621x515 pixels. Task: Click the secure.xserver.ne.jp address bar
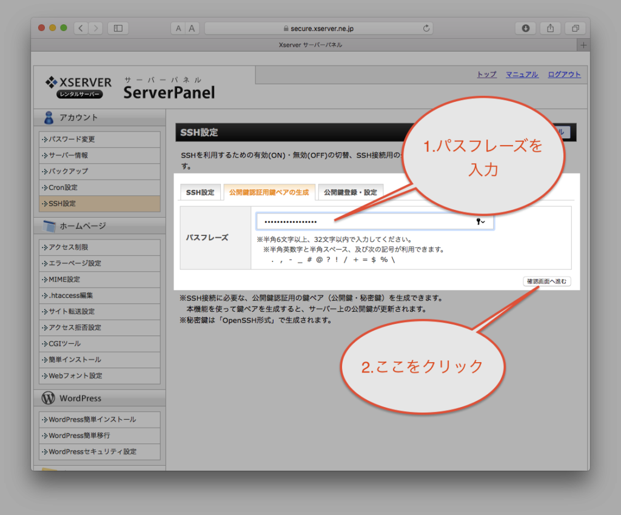319,28
